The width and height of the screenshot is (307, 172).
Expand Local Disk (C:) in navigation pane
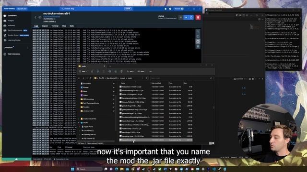point(80,130)
